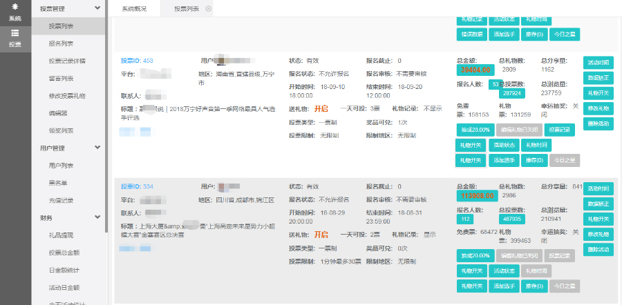Collapse the 用户管理 menu group chevron
This screenshot has height=305, width=622.
pos(97,148)
